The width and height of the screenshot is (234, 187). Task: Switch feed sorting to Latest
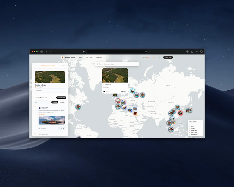pyautogui.click(x=55, y=102)
